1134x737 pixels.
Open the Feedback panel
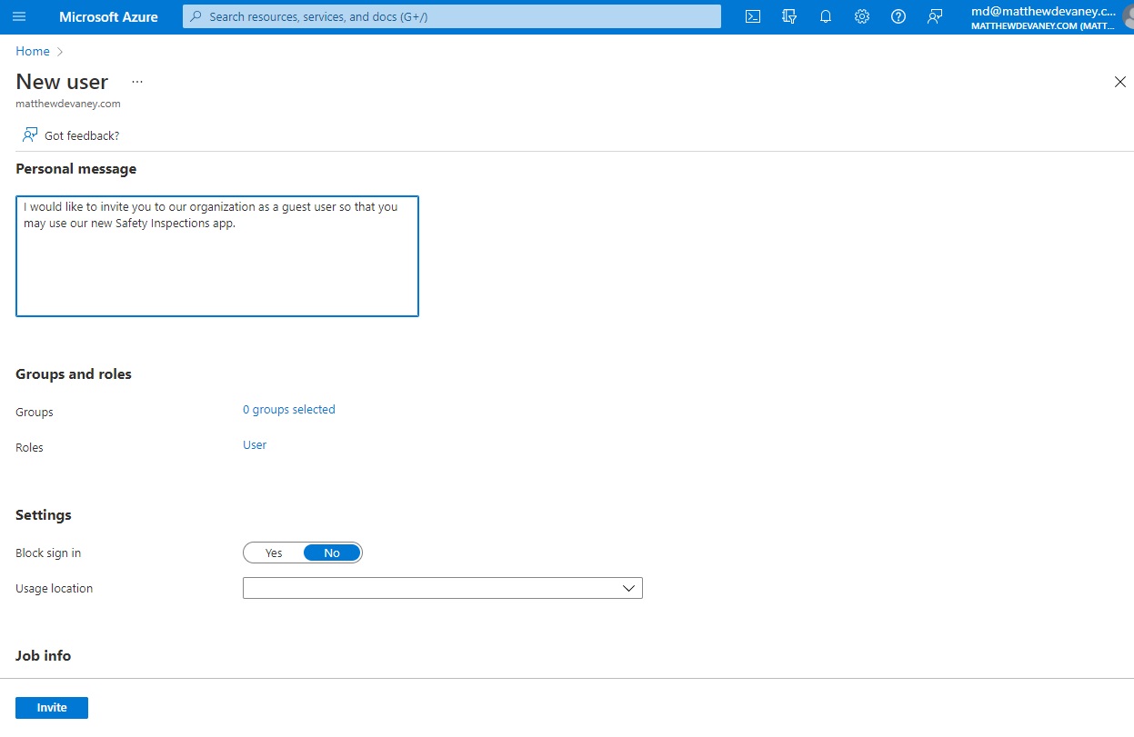pyautogui.click(x=934, y=16)
